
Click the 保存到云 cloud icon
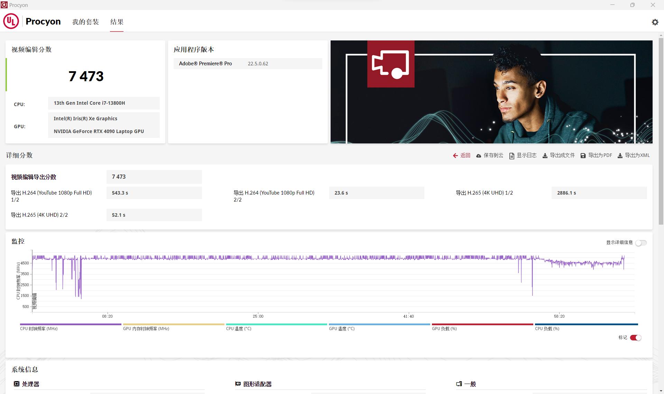[x=479, y=156]
